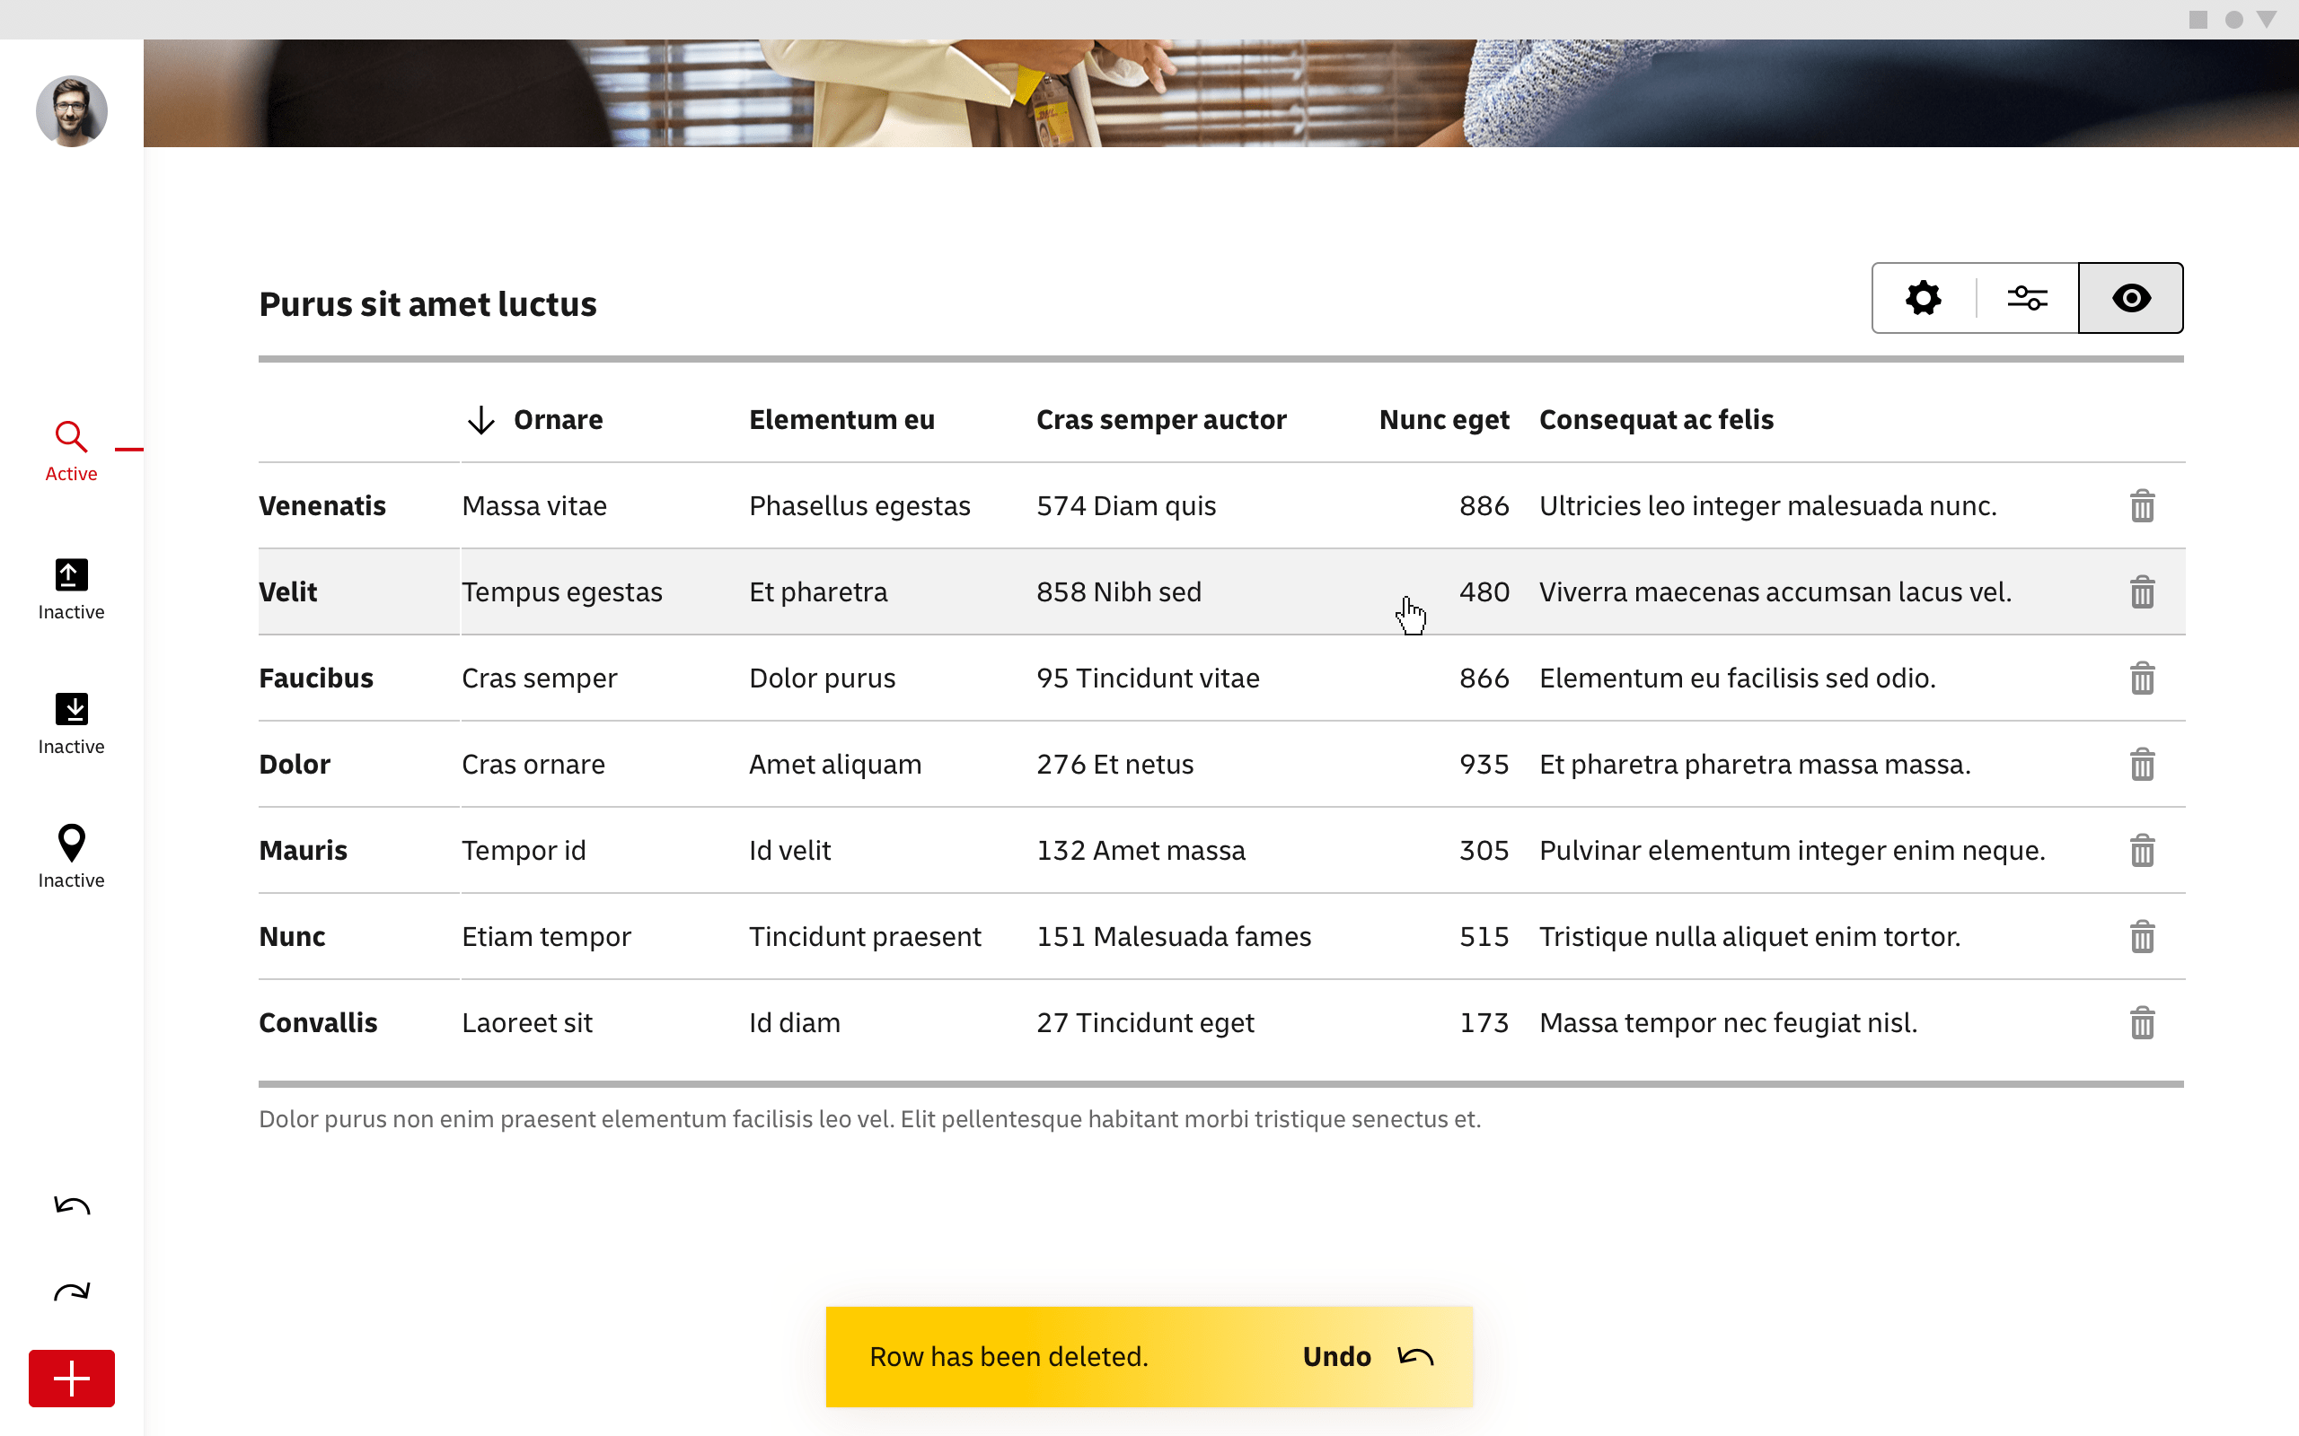This screenshot has width=2299, height=1436.
Task: Click trash icon in Faucibus row
Action: tap(2141, 679)
